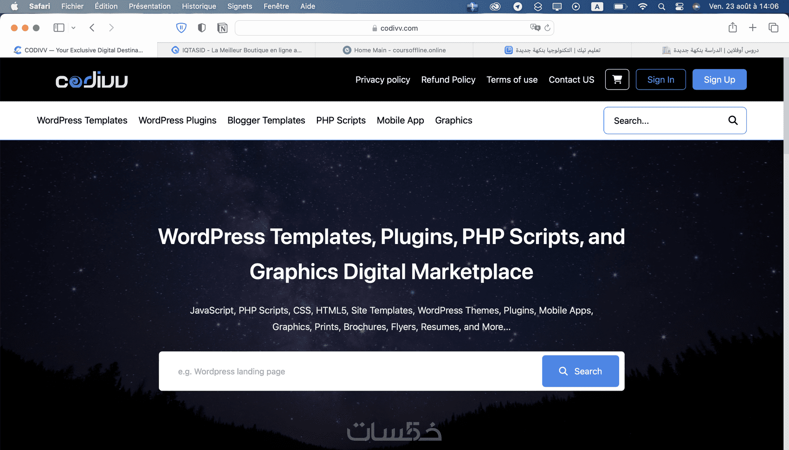Open Spotlight search in the menu bar
Viewport: 789px width, 450px height.
click(661, 6)
